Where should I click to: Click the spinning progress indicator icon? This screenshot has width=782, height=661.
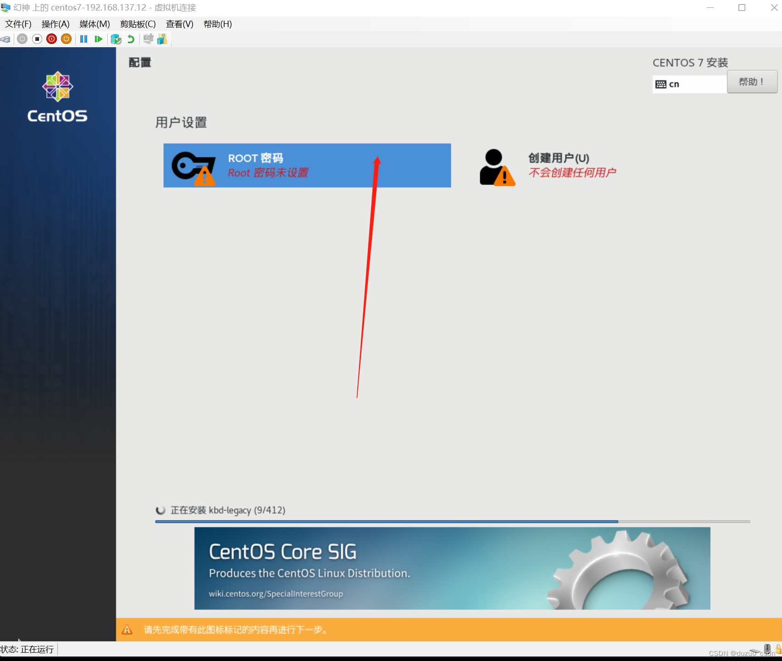[161, 510]
